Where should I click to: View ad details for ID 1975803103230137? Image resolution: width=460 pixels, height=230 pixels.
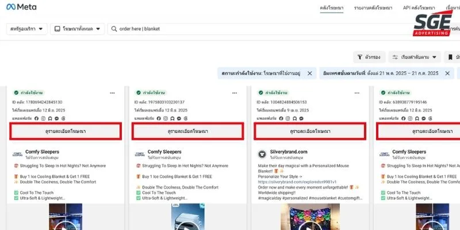(188, 131)
